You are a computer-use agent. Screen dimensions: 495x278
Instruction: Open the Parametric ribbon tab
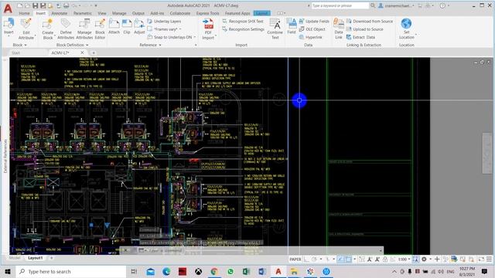83,13
